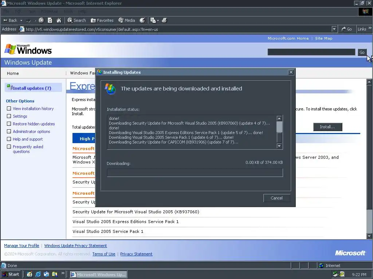Screen dimensions: 373x279
Task: Click the globe icon in Installing Updates dialog
Action: point(110,89)
